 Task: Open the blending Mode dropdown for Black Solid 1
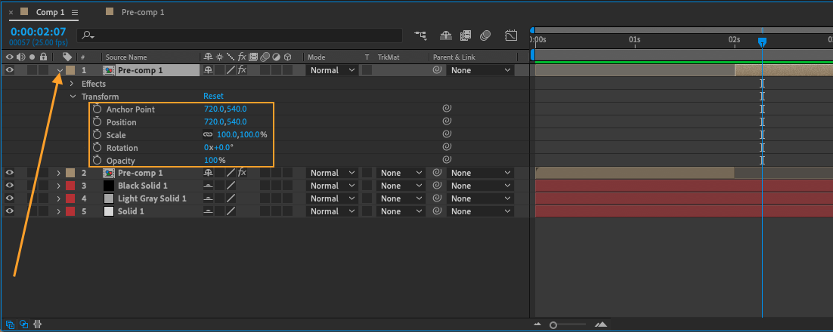tap(332, 186)
